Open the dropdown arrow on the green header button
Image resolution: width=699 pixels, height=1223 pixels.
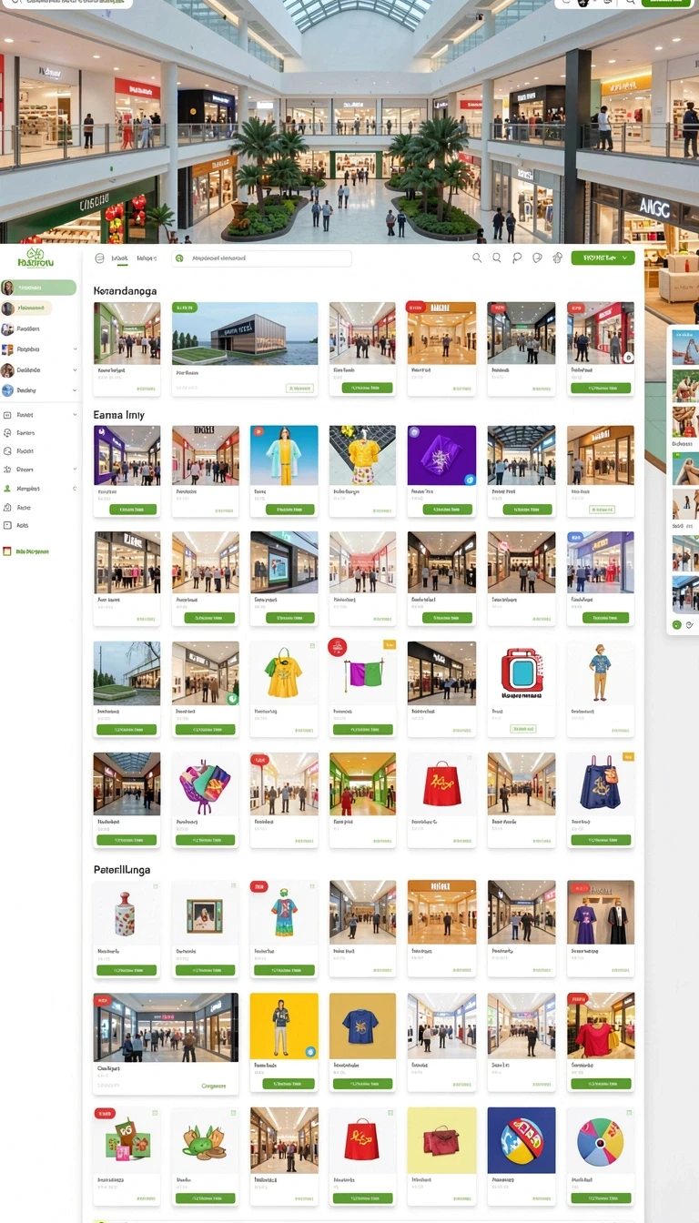(x=624, y=258)
